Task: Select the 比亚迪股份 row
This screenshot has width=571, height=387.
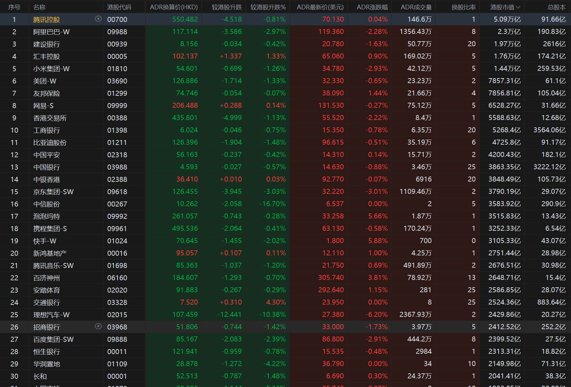Action: [x=50, y=143]
